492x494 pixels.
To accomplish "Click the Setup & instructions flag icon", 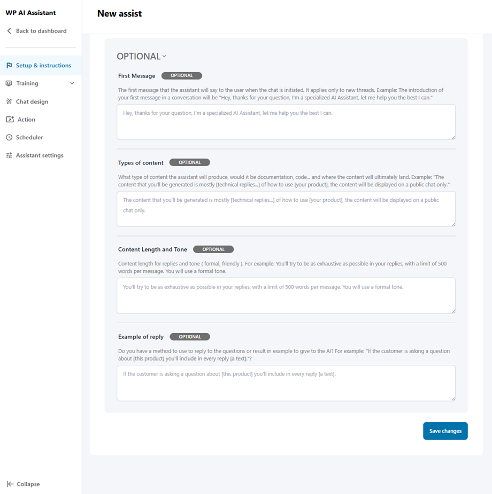I will (x=9, y=66).
